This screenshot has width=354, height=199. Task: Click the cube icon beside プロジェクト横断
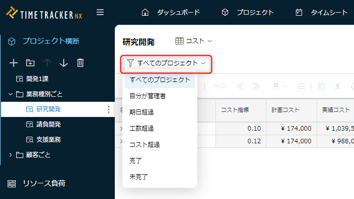(12, 42)
